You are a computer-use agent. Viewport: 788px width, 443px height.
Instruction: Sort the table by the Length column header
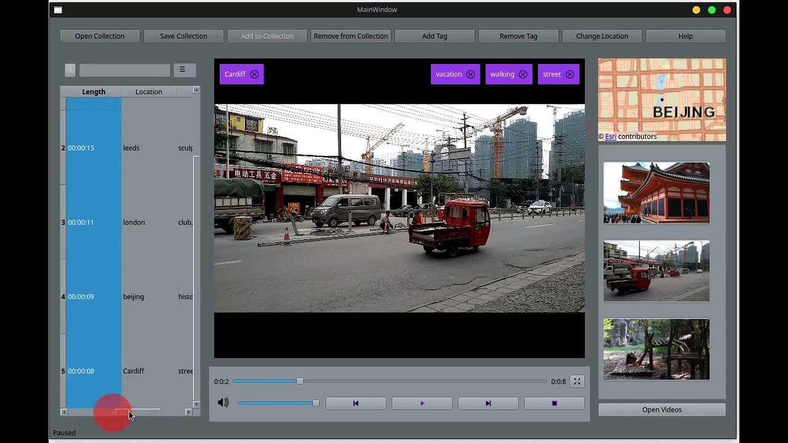click(x=94, y=92)
